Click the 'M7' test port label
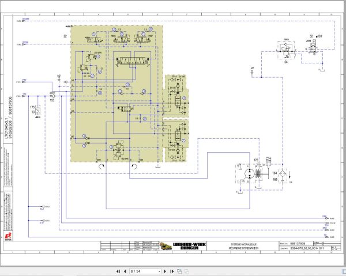The height and width of the screenshot is (276, 346). pyautogui.click(x=252, y=68)
